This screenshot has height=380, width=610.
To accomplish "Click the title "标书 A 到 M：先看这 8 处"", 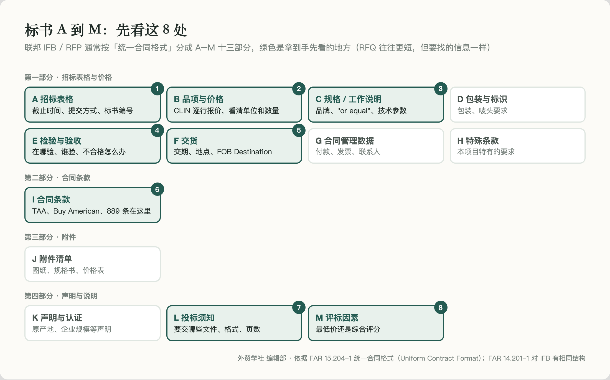I will point(106,30).
